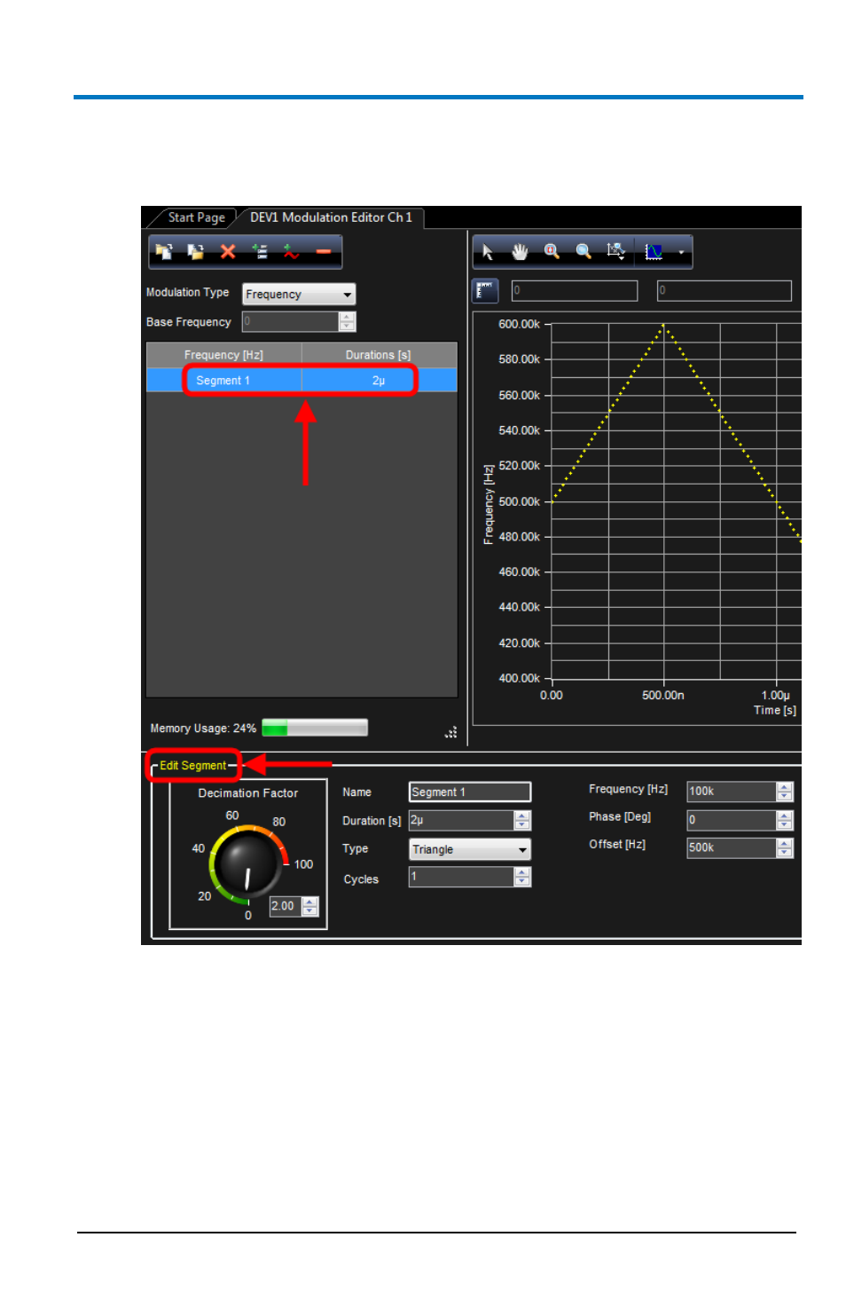Image resolution: width=846 pixels, height=1308 pixels.
Task: Click the import modulation file icon
Action: coord(164,252)
